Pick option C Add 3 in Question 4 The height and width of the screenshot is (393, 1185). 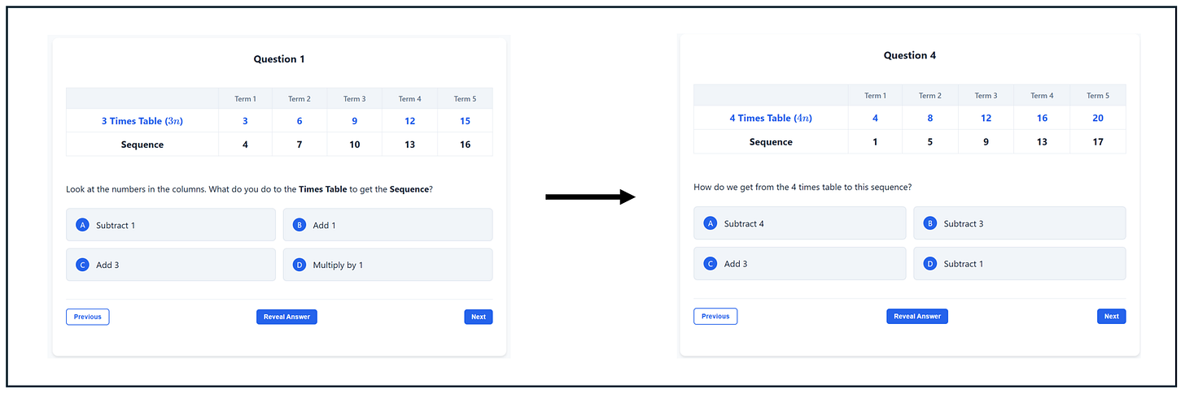799,263
